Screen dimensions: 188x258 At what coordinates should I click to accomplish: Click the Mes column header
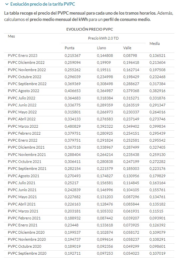tap(11, 36)
